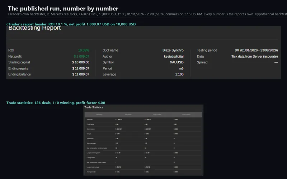Click the "Winning deals" row label

pos(91,143)
